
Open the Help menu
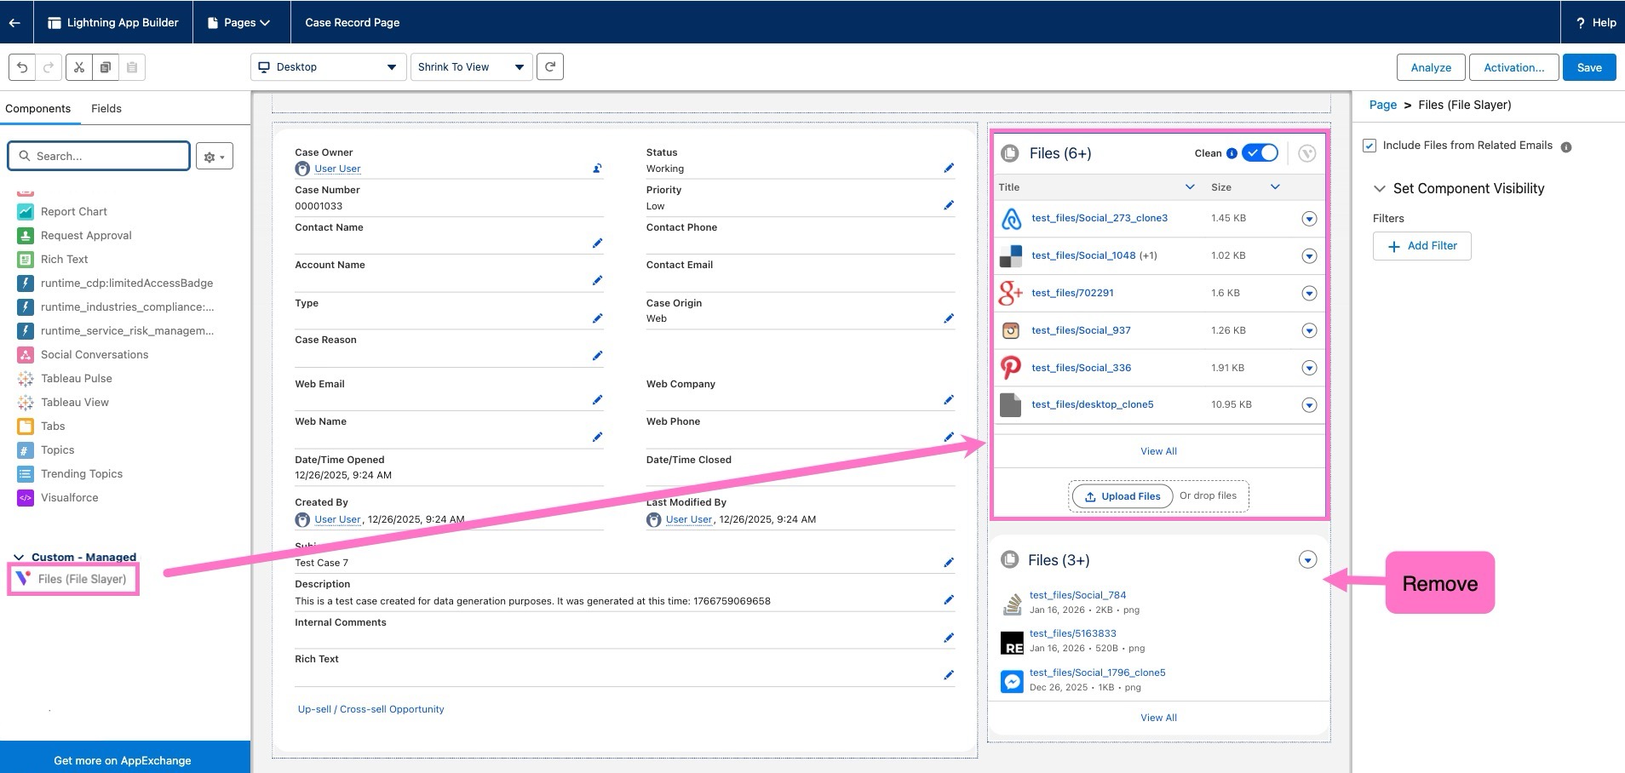coord(1595,22)
